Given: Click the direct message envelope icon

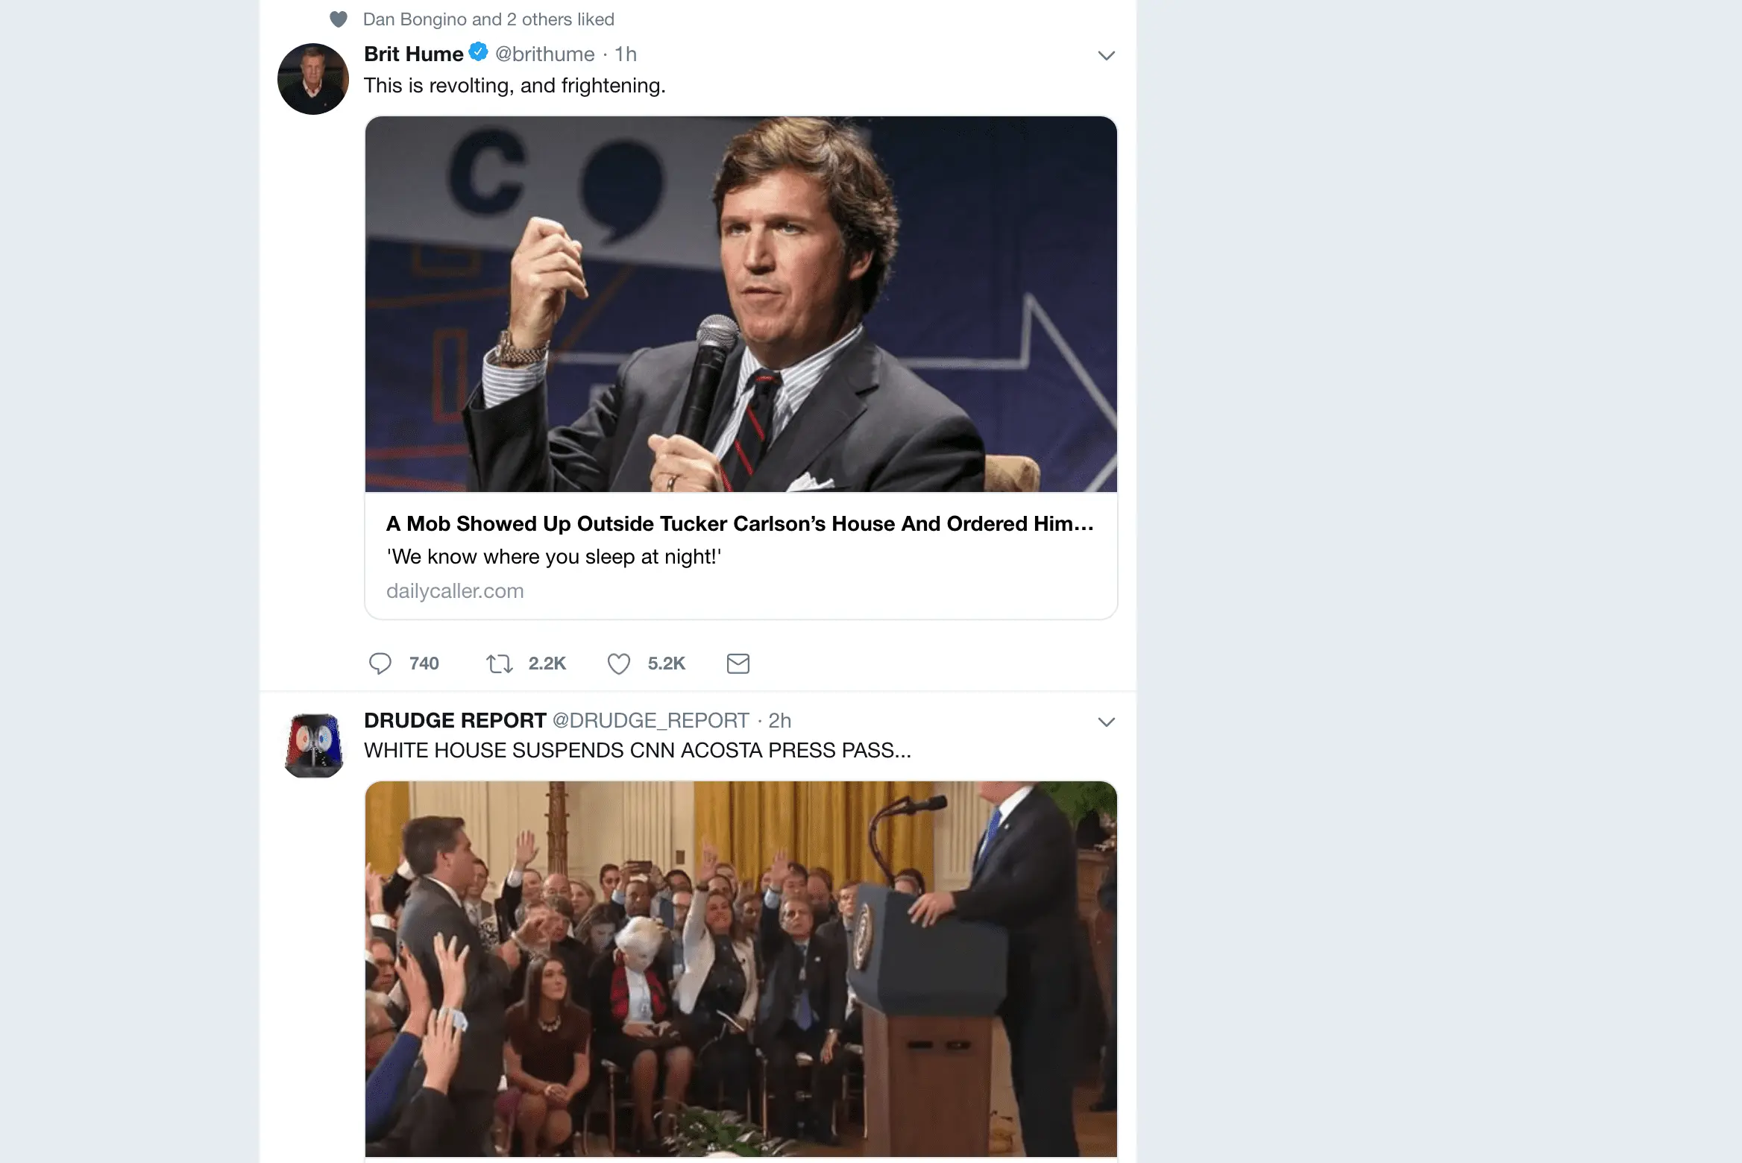Looking at the screenshot, I should 738,663.
